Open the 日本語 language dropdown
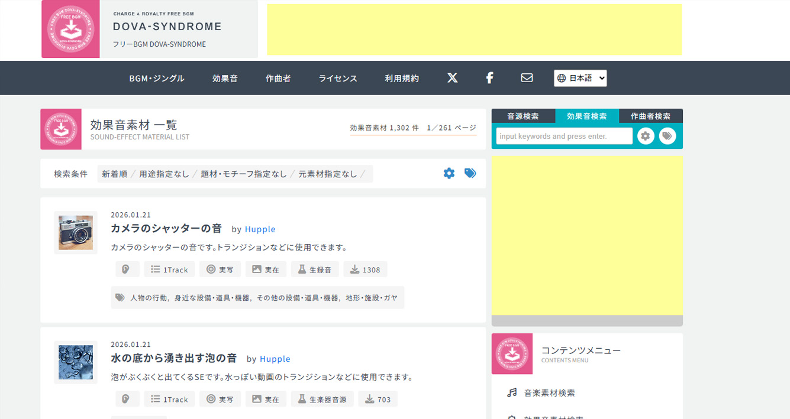Screen dimensions: 790x419 [x=580, y=77]
